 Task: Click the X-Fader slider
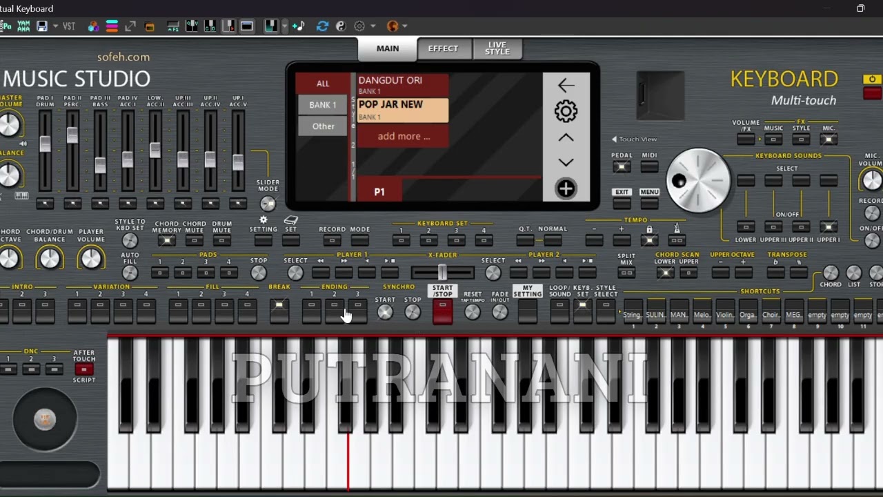tap(442, 273)
